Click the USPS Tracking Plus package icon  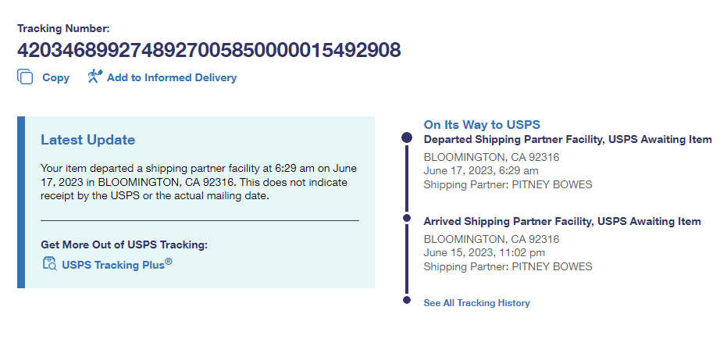49,263
